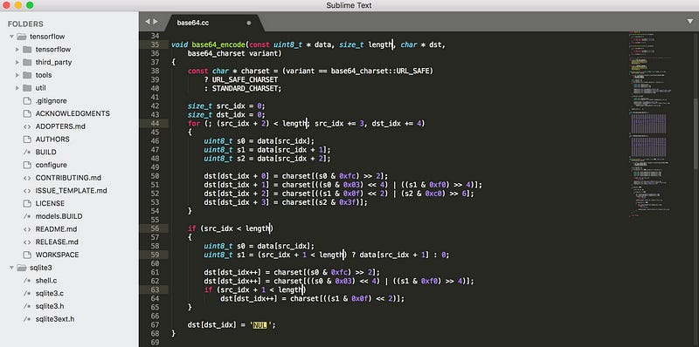Expand the tools folder
This screenshot has height=347, width=699.
(x=17, y=75)
